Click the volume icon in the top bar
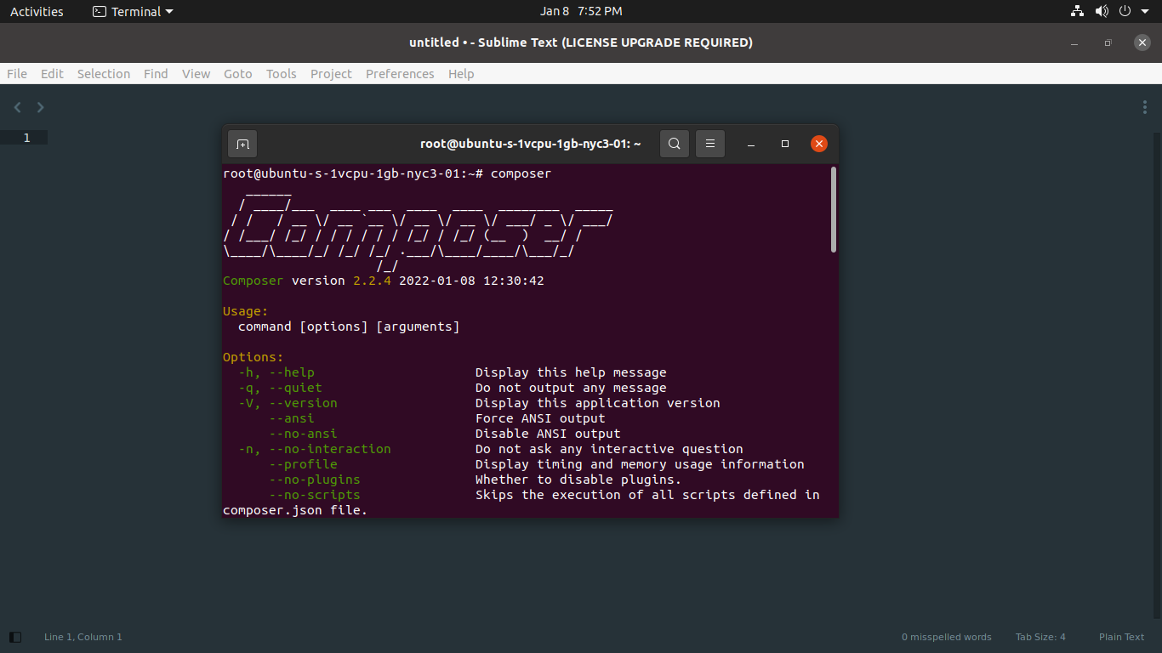 [1102, 11]
